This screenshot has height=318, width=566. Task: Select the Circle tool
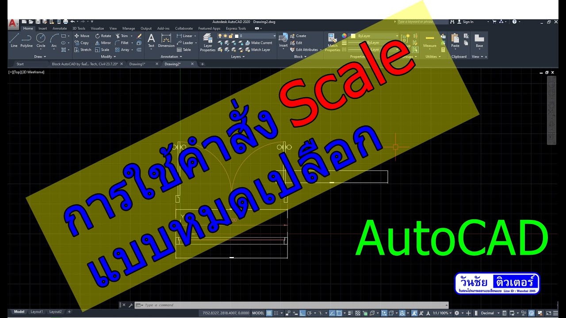41,40
